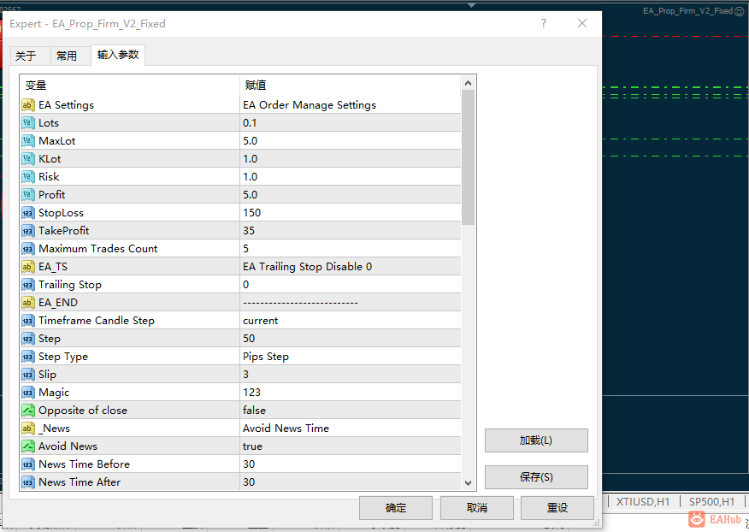749x532 pixels.
Task: Click the string icon beside EA_TS
Action: [x=27, y=267]
